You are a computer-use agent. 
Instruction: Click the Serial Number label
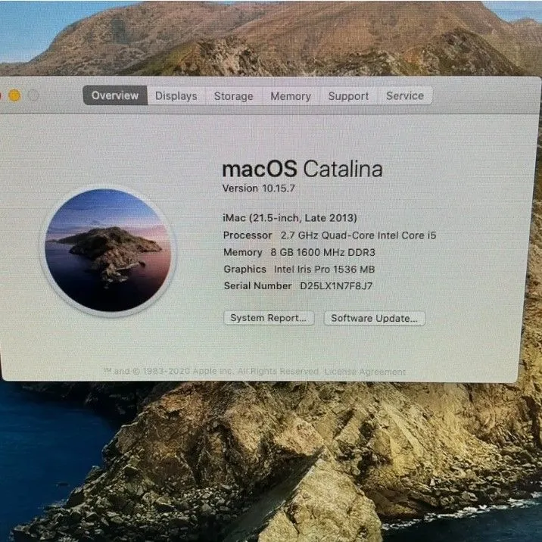[258, 286]
